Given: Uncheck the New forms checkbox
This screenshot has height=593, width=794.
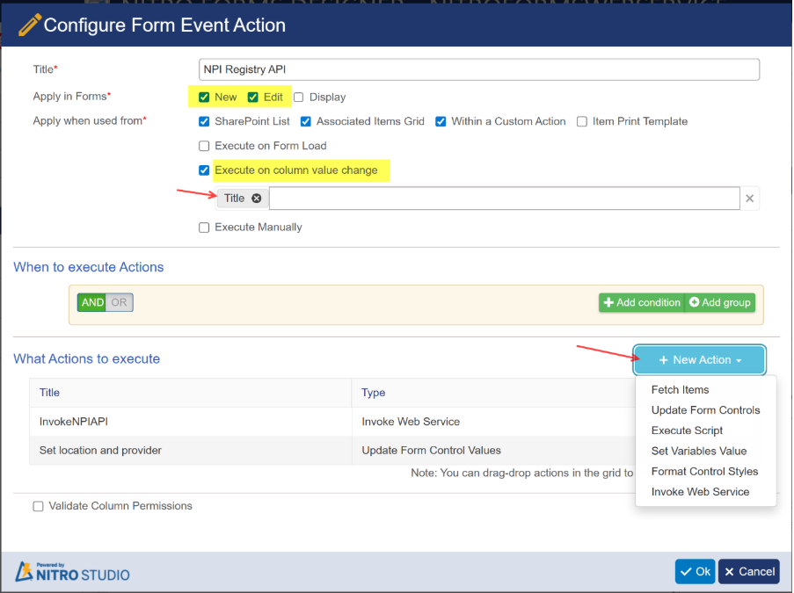Looking at the screenshot, I should 204,98.
